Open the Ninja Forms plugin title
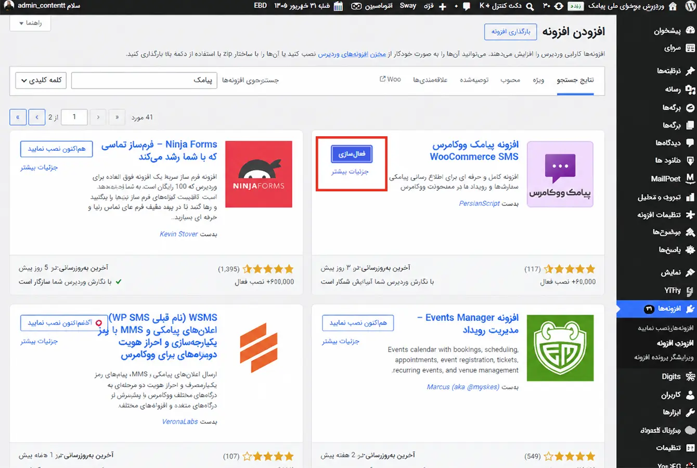This screenshot has width=697, height=468. pos(159,150)
